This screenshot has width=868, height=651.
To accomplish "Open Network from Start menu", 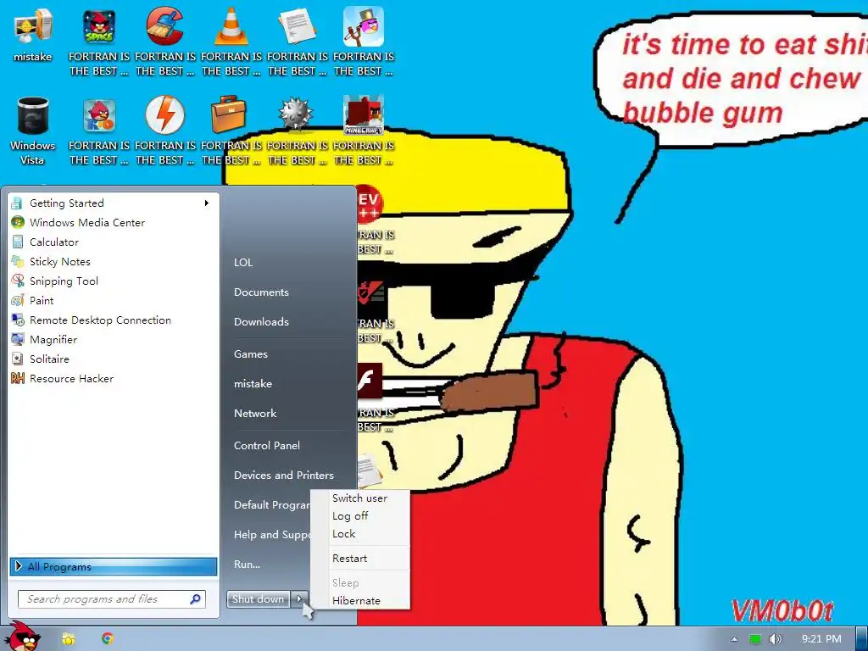I will (255, 413).
